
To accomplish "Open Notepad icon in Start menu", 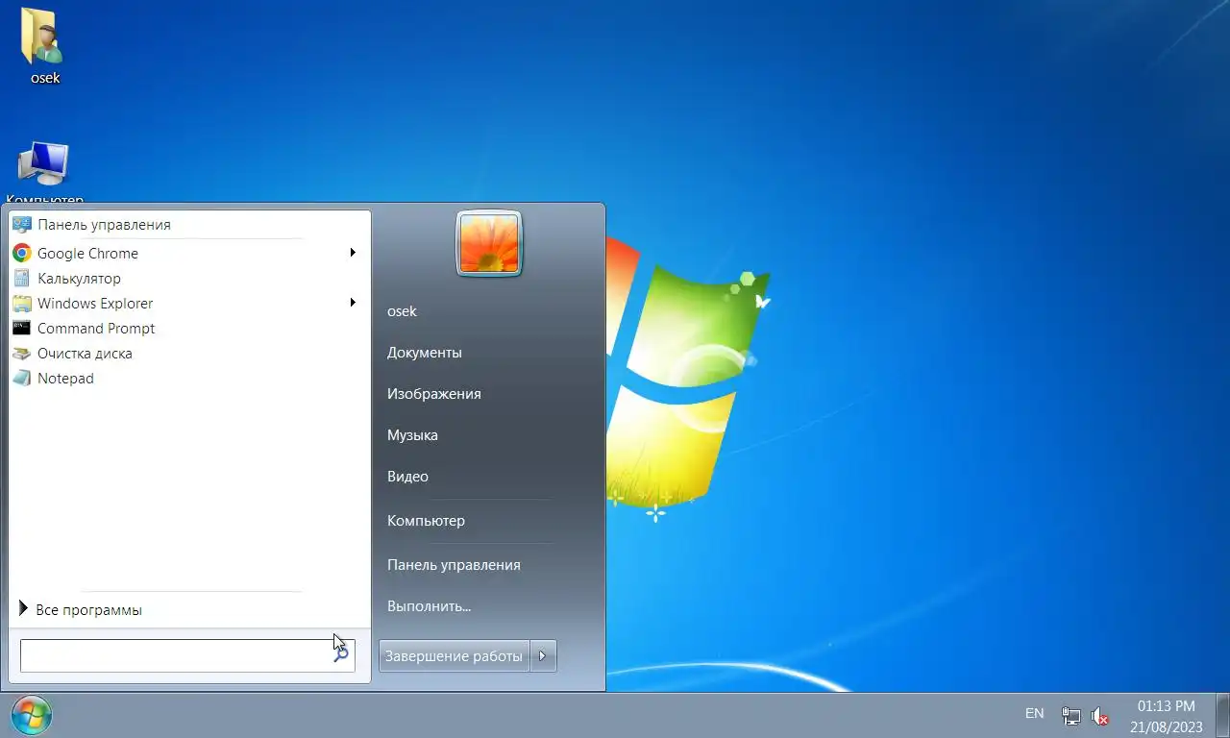I will tap(22, 378).
